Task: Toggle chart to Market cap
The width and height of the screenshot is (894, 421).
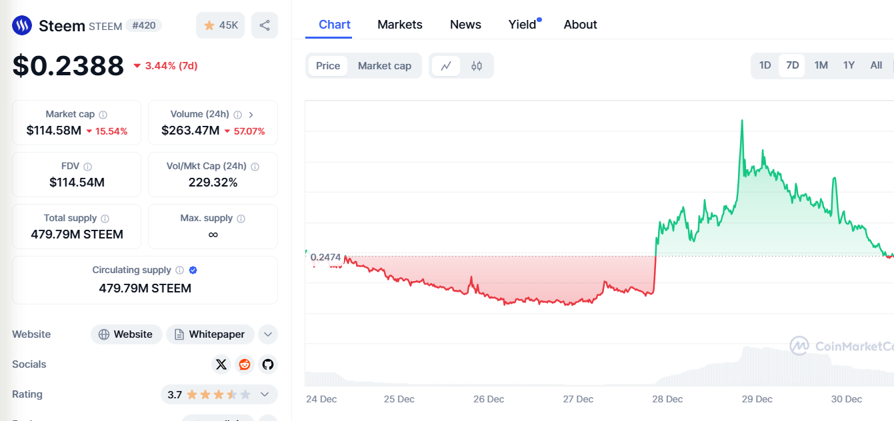Action: pyautogui.click(x=385, y=65)
